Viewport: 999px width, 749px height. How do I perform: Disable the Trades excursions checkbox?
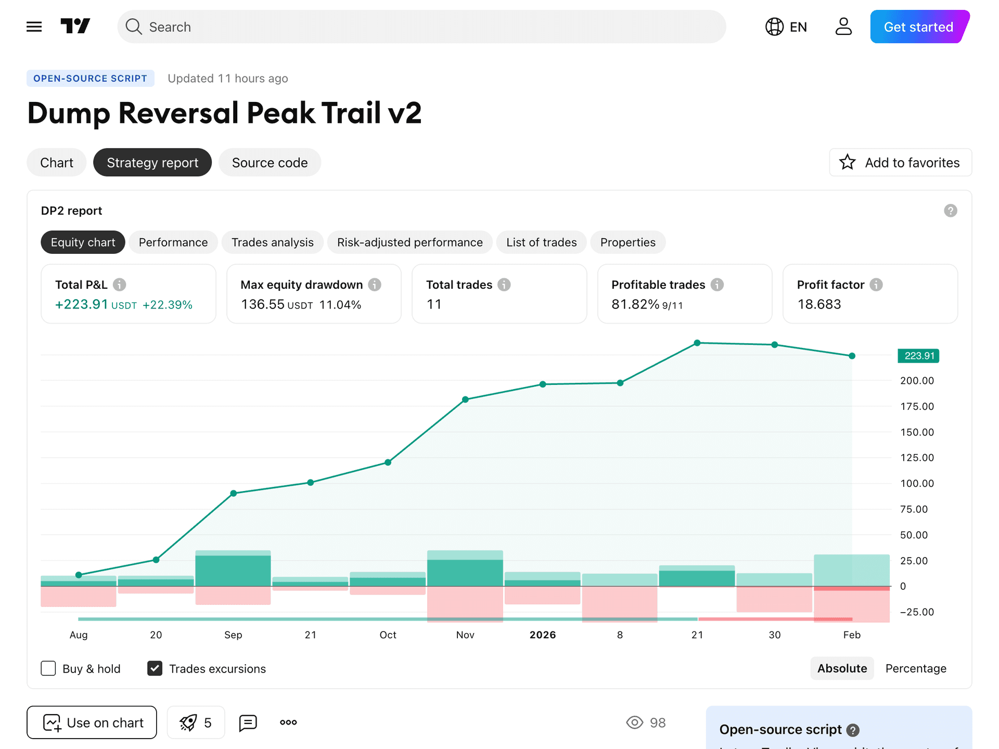155,668
